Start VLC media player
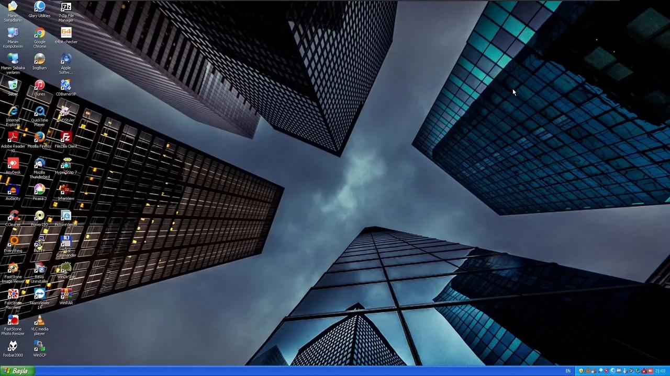 [x=39, y=321]
